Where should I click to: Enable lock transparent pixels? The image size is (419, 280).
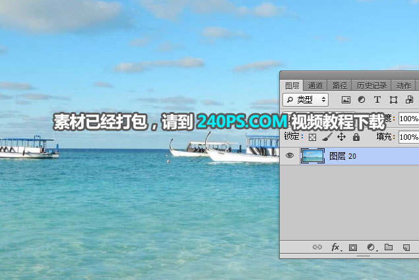(x=313, y=137)
